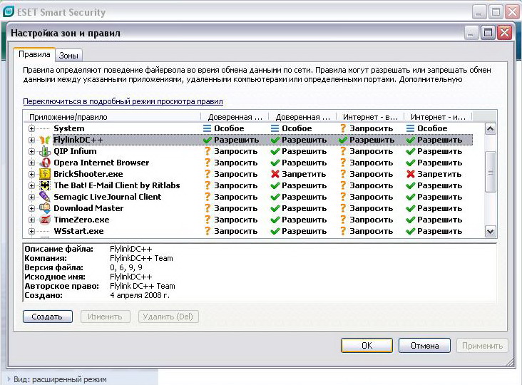Sort by Приложение/правило column header

click(112, 116)
